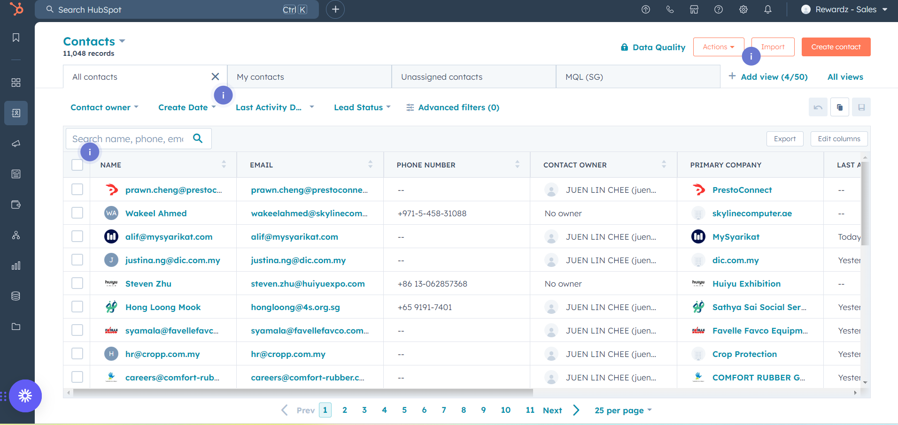Tick the Hong Loong Mook row checkbox
Image resolution: width=898 pixels, height=425 pixels.
coord(77,307)
